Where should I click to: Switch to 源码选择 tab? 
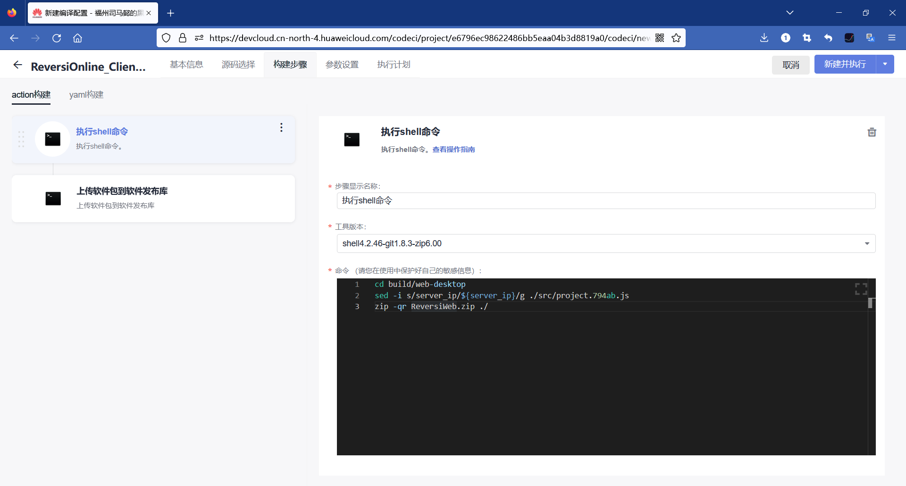click(238, 65)
